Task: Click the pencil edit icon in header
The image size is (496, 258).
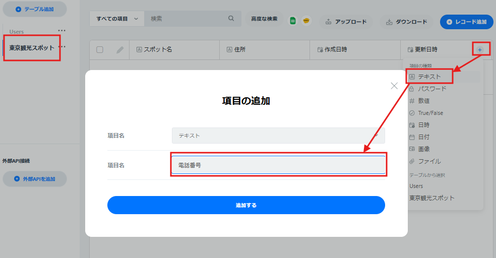Action: pyautogui.click(x=120, y=50)
